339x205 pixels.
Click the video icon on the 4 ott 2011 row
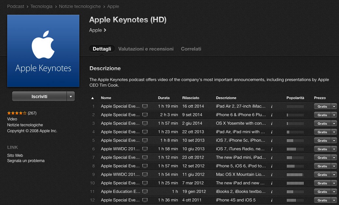(145, 200)
